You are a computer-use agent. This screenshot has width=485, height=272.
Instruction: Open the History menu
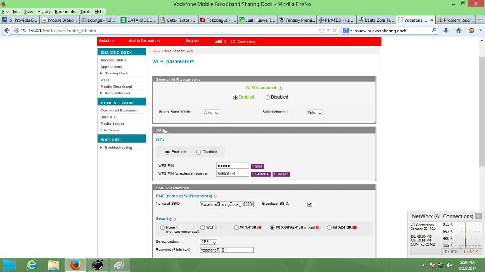[44, 12]
